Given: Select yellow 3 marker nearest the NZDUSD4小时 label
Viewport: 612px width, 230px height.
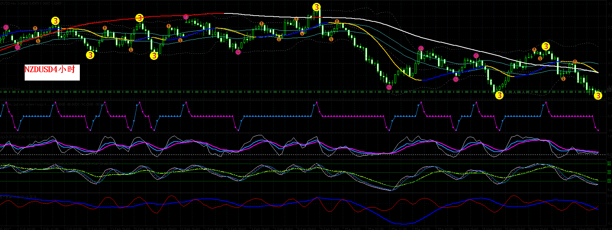Looking at the screenshot, I should [x=90, y=55].
